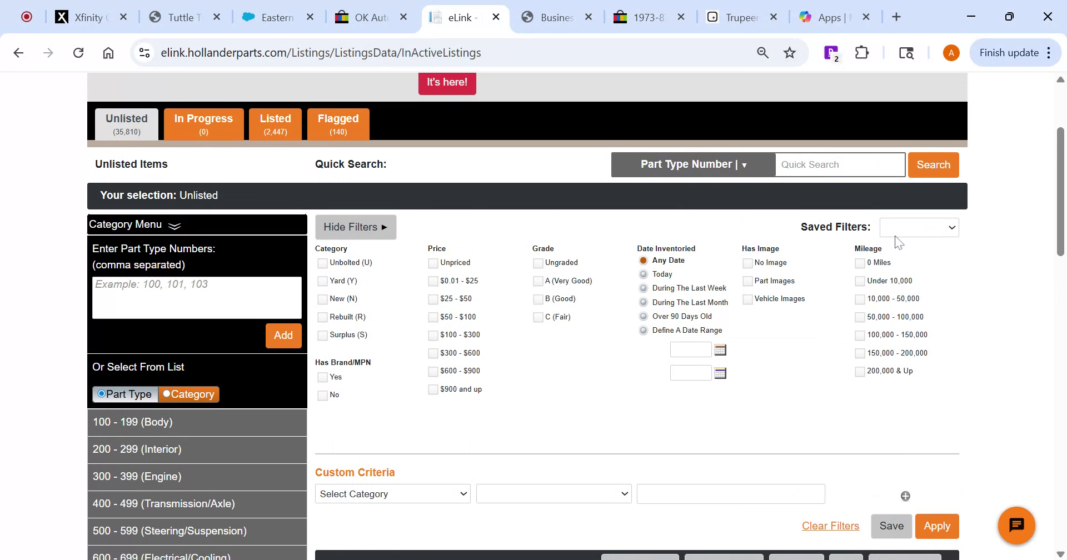Click the browser extensions puzzle icon
Viewport: 1067px width, 560px height.
tap(861, 52)
